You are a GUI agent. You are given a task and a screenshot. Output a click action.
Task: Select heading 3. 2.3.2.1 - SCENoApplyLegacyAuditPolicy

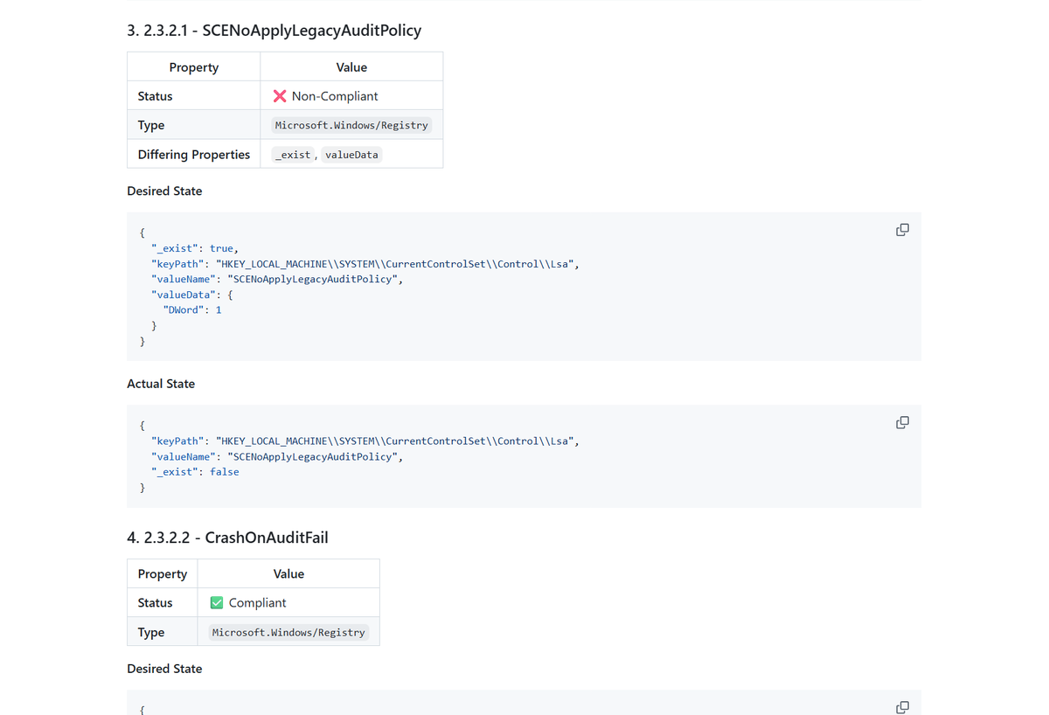pyautogui.click(x=274, y=31)
